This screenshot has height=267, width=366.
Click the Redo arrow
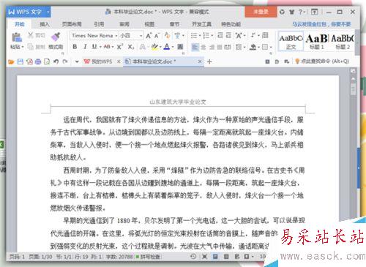tap(65, 61)
